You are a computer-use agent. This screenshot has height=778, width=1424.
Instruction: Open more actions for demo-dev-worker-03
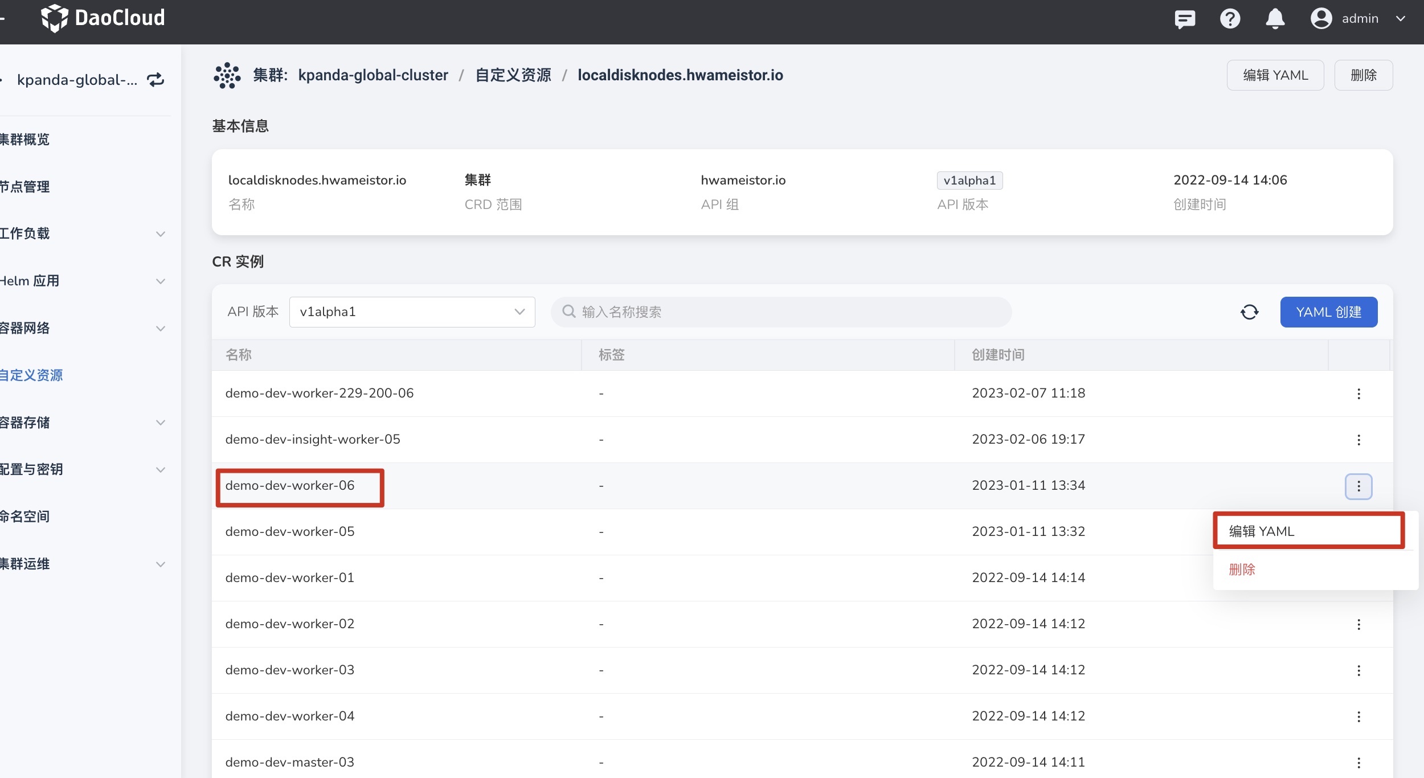[x=1358, y=670]
